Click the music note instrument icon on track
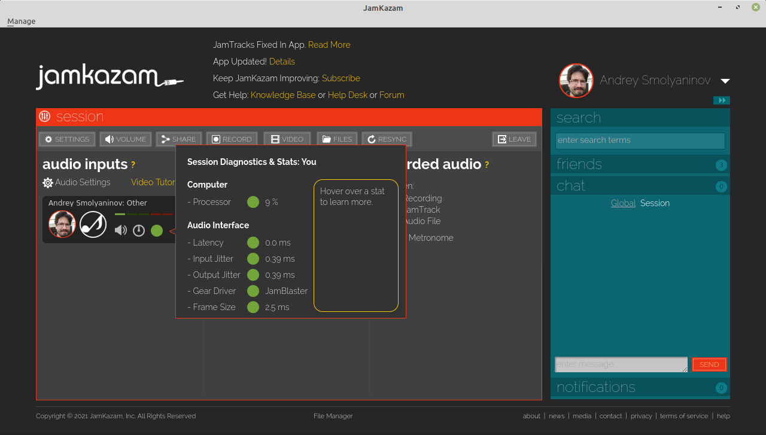Image resolution: width=766 pixels, height=435 pixels. pos(93,224)
